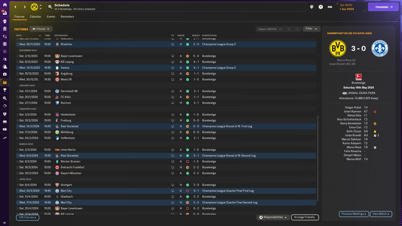
Task: Open the Medical Centre icon
Action: (5, 74)
